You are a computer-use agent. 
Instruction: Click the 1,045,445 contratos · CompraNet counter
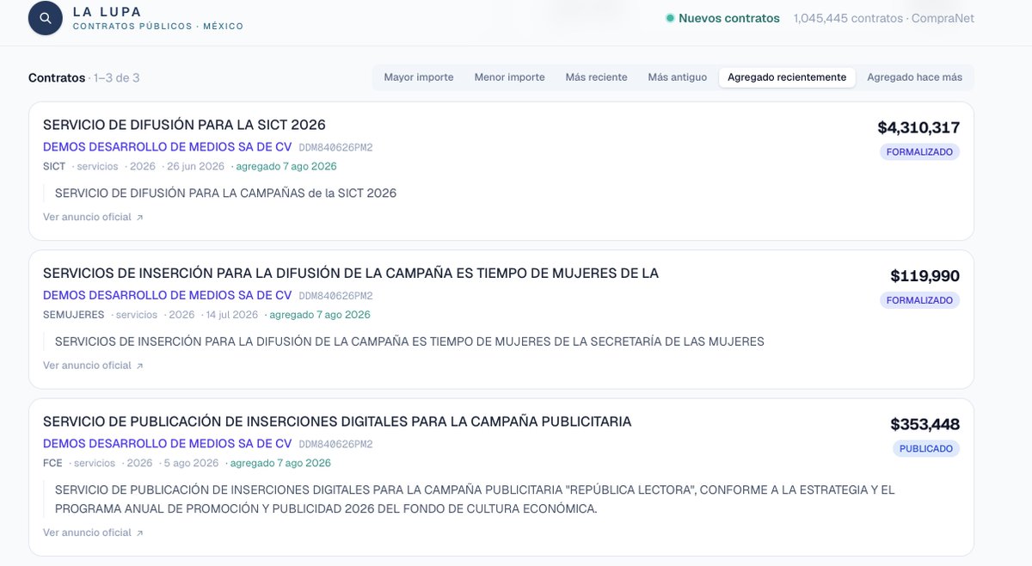(x=884, y=18)
